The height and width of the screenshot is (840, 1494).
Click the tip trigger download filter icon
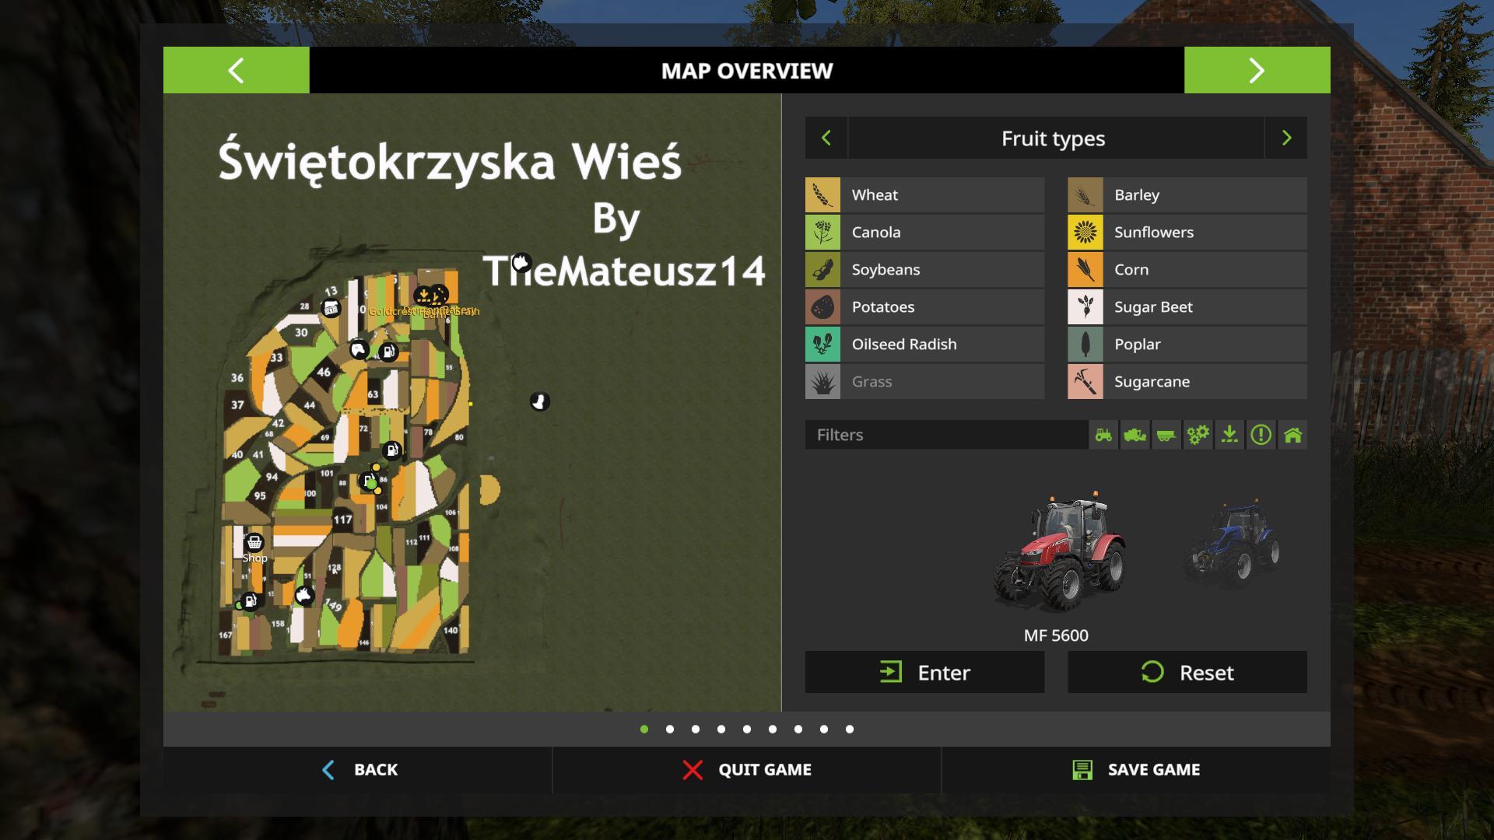click(x=1229, y=435)
